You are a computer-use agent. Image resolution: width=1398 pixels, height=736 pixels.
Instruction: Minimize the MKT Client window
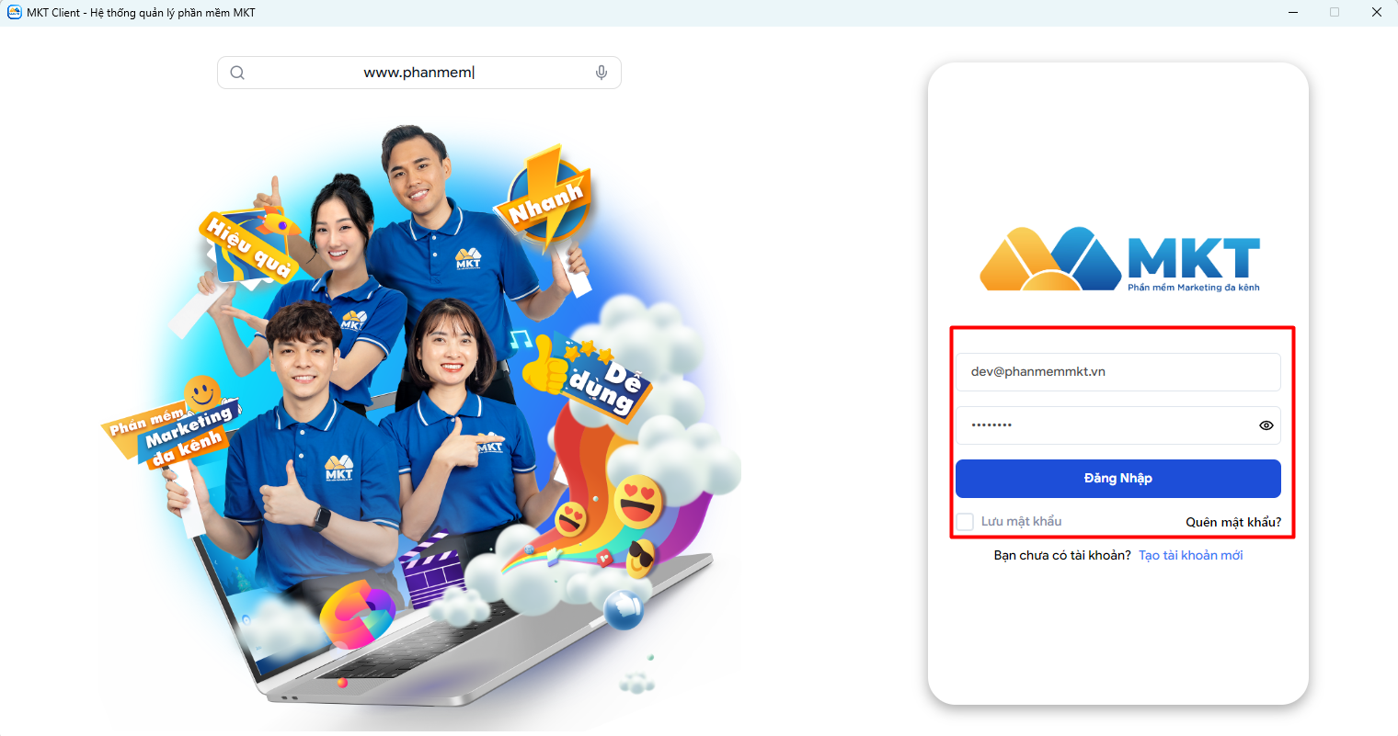click(x=1294, y=12)
